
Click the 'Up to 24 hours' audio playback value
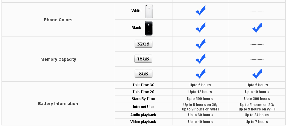tap(257, 115)
